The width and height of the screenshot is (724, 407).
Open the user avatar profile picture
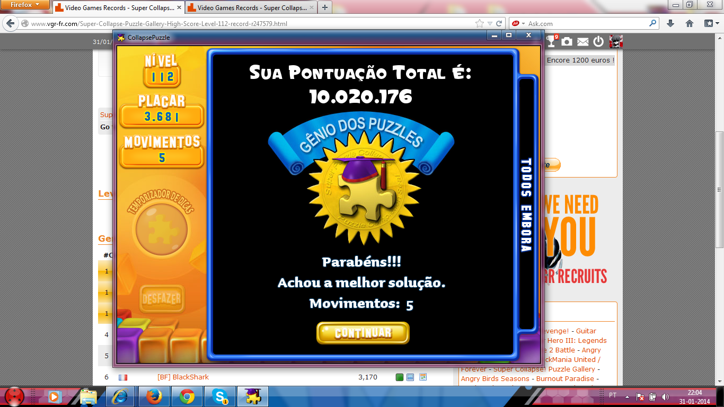click(x=616, y=41)
